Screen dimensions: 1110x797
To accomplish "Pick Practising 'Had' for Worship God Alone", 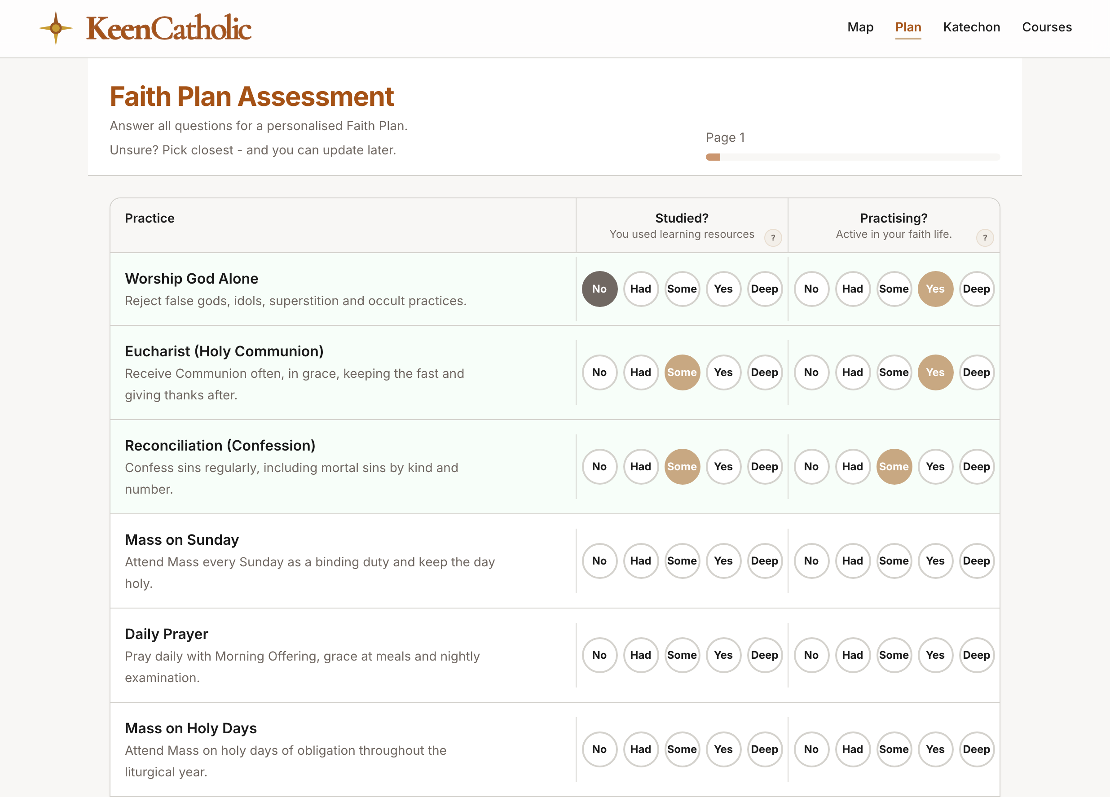I will [853, 289].
